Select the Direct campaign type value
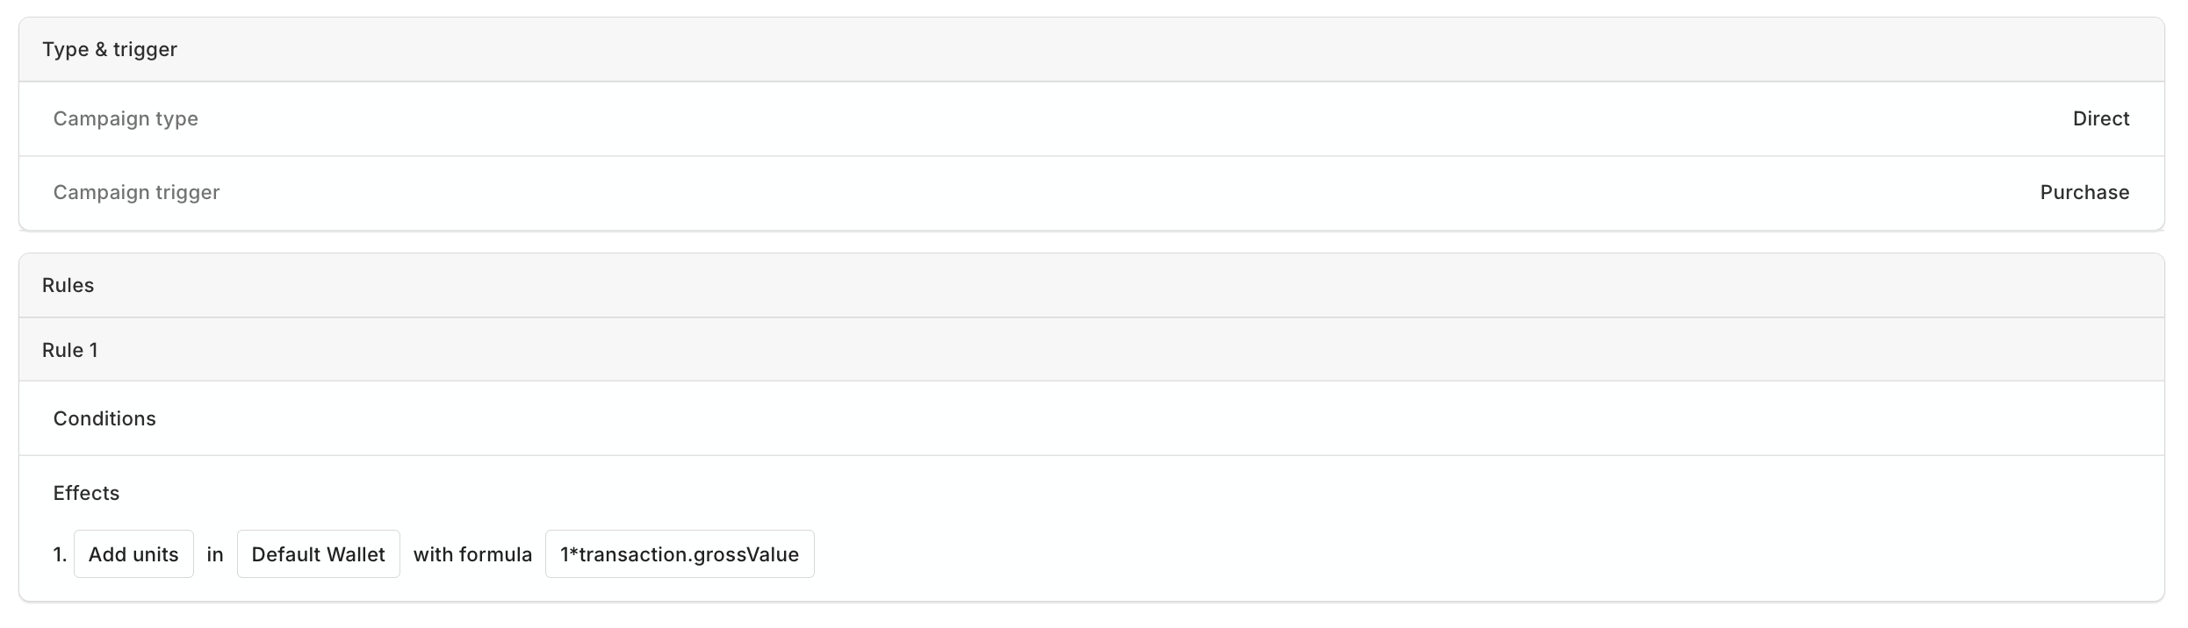 click(2100, 118)
